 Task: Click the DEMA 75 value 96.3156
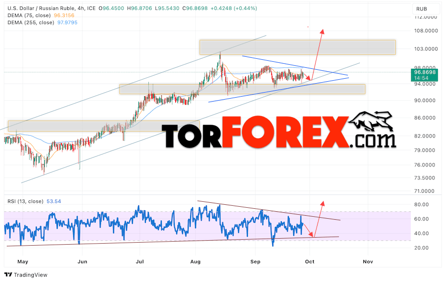[x=64, y=15]
